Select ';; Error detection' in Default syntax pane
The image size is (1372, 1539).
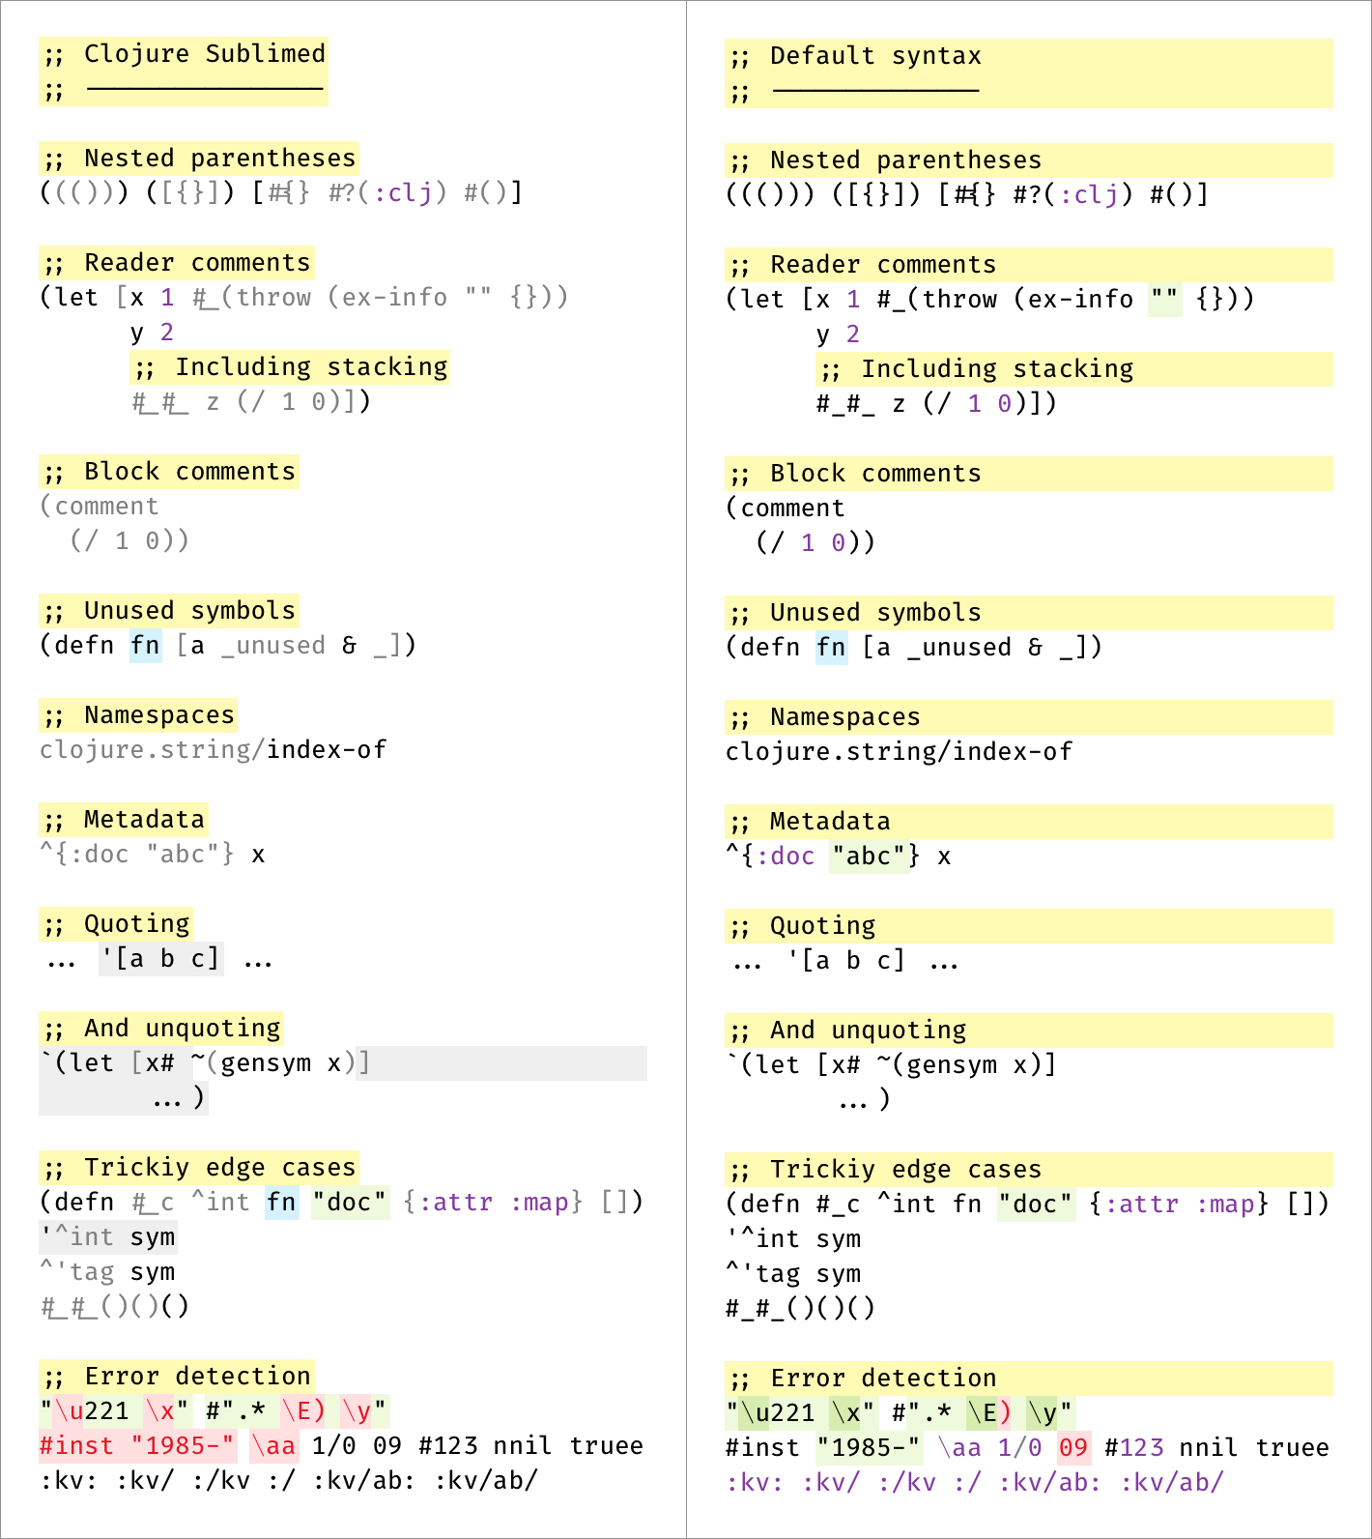(862, 1379)
